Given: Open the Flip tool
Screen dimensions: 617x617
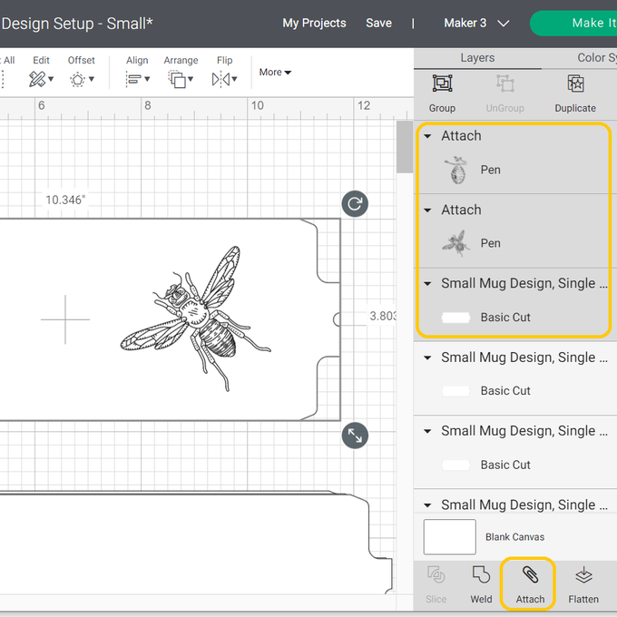Looking at the screenshot, I should coord(221,79).
